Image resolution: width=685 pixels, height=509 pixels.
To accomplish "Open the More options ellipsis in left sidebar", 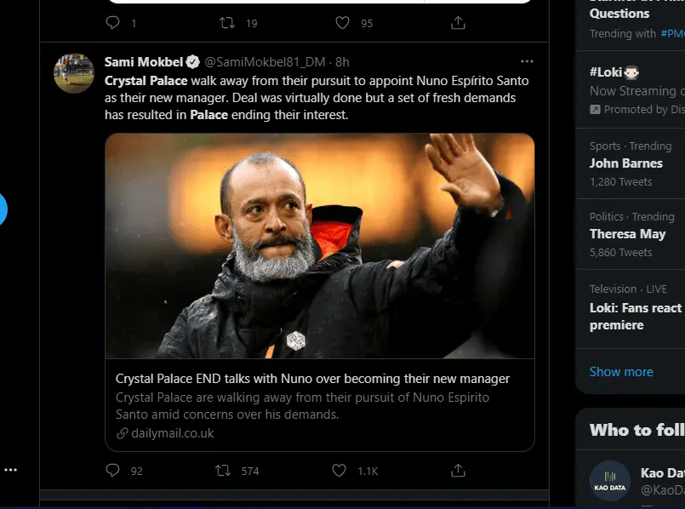I will (x=10, y=470).
